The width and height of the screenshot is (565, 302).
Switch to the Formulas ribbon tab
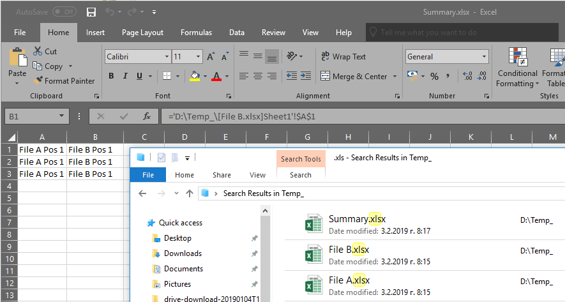coord(196,33)
